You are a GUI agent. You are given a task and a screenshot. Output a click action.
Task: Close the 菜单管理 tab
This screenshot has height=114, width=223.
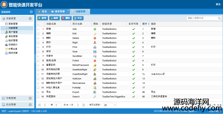pyautogui.click(x=68, y=10)
